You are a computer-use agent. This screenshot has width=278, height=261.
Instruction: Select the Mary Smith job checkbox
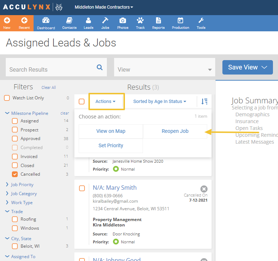[82, 188]
